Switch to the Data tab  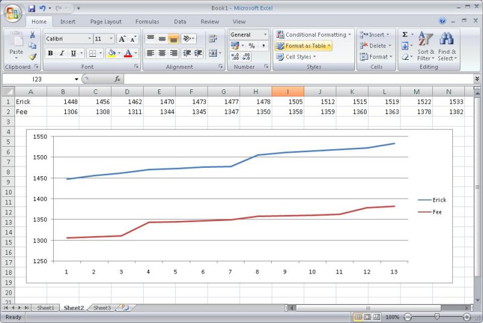coord(180,22)
